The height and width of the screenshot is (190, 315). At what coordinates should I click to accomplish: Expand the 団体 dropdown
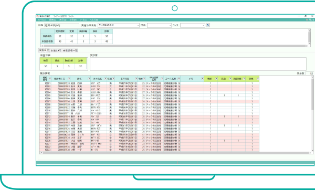[x=170, y=25]
